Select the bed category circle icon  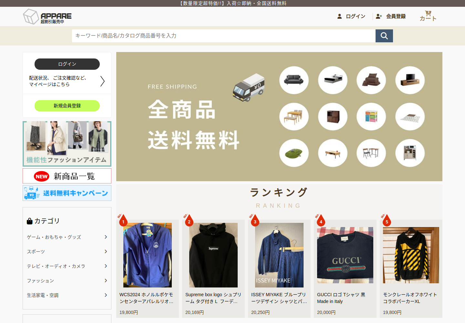point(333,80)
